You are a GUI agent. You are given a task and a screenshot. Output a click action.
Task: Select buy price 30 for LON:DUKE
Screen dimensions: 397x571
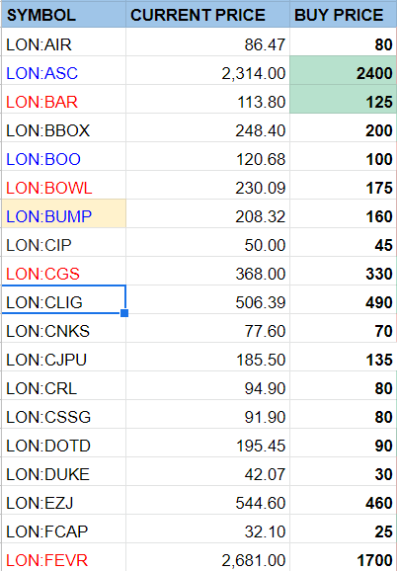click(x=343, y=471)
